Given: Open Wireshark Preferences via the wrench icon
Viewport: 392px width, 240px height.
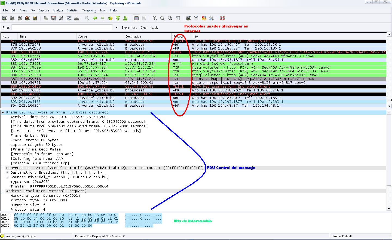Looking at the screenshot, I should pyautogui.click(x=212, y=18).
